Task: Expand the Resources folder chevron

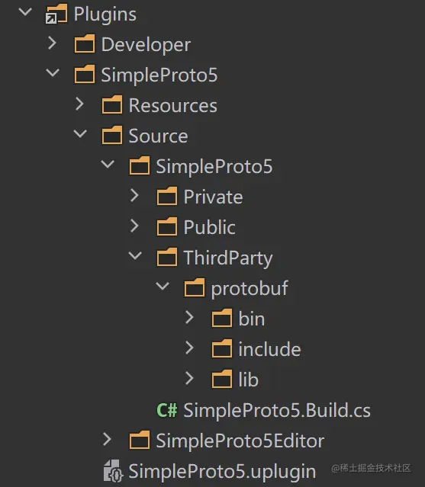Action: [79, 104]
